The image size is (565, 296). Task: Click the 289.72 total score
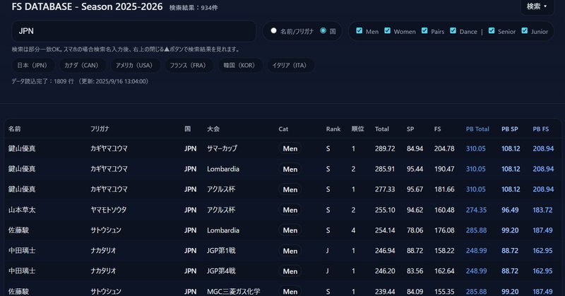(385, 148)
